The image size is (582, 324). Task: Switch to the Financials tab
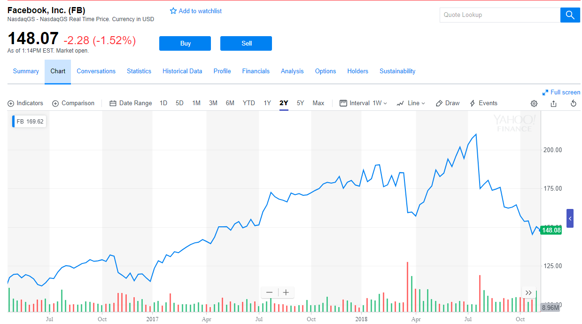click(x=256, y=71)
